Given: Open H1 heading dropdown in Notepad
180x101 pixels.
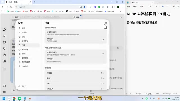Looking at the screenshot, I should [151, 6].
